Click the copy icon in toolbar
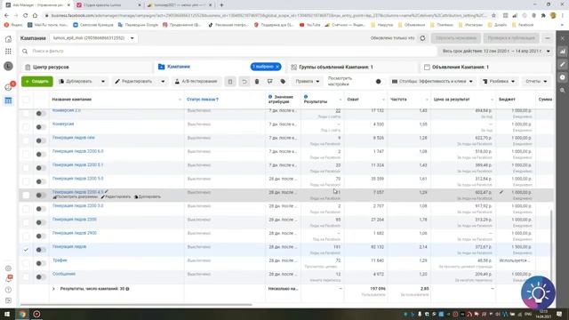Image resolution: width=569 pixels, height=320 pixels. tap(230, 82)
